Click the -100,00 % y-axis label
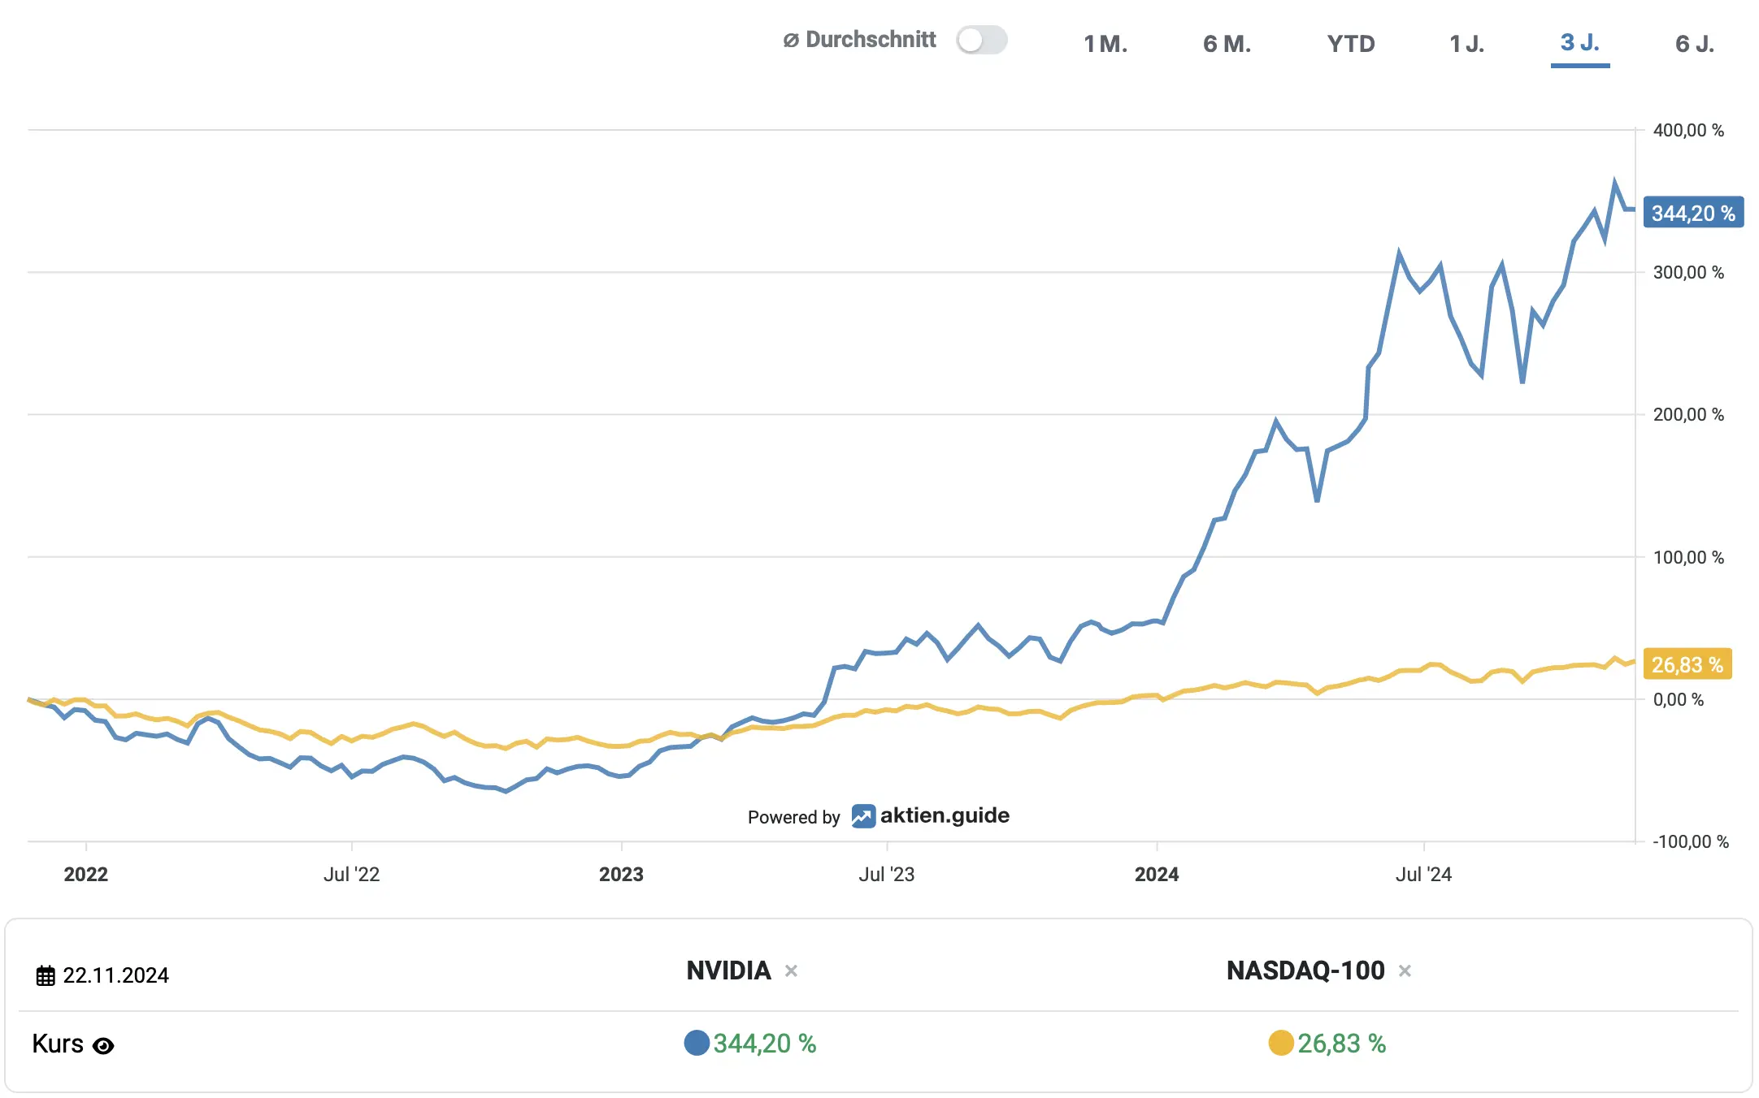Viewport: 1759px width, 1098px height. coord(1691,842)
